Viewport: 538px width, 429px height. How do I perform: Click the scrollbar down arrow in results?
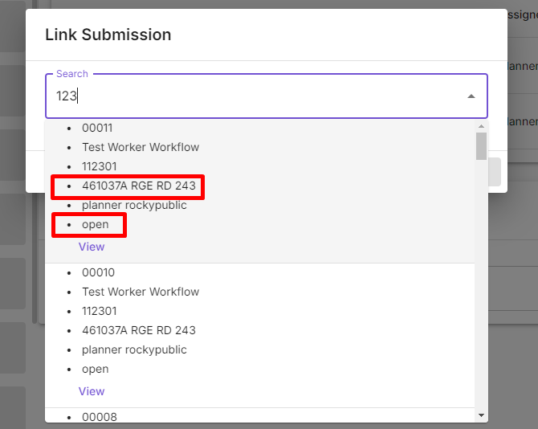coord(481,415)
